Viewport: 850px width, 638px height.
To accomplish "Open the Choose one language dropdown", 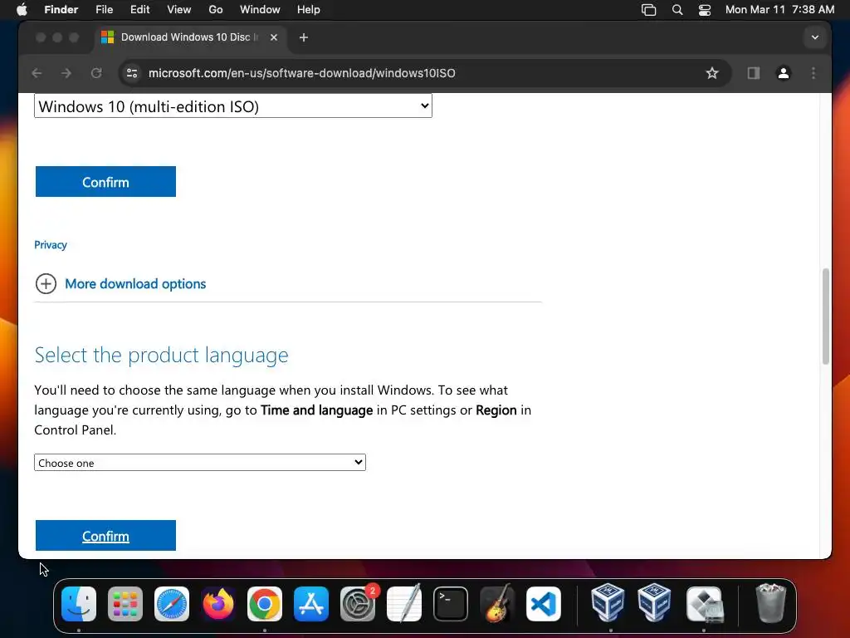I will click(200, 462).
